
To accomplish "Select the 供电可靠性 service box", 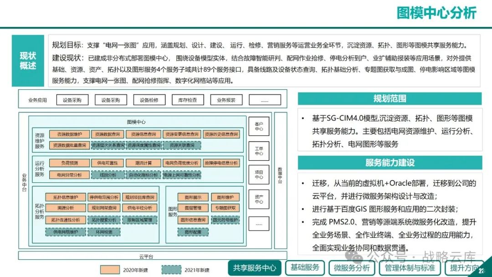I will coord(108,163).
